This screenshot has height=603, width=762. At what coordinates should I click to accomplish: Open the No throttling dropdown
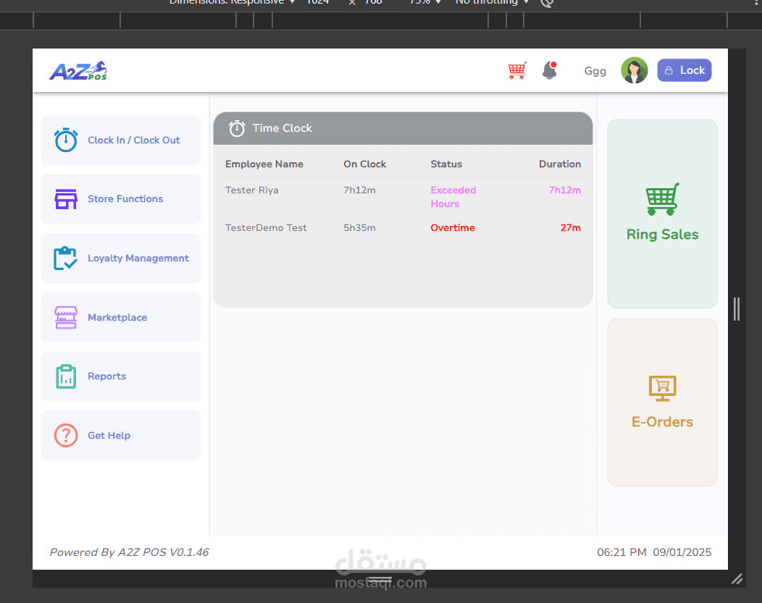click(492, 2)
